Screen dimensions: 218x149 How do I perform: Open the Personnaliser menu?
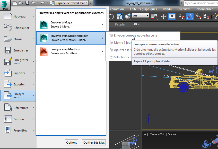tap(204, 9)
